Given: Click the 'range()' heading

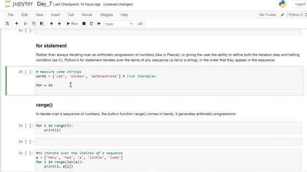Looking at the screenshot, I should click(44, 105).
